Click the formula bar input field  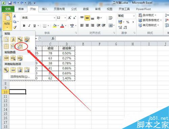(x=112, y=38)
